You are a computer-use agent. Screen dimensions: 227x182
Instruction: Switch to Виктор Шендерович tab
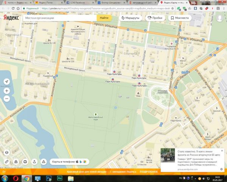(111, 3)
